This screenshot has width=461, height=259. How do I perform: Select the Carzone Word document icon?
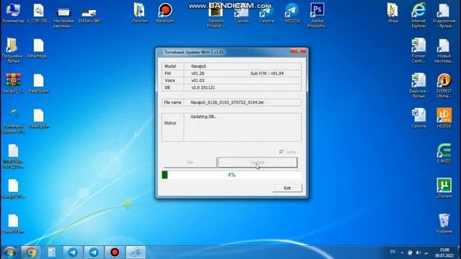(x=419, y=118)
